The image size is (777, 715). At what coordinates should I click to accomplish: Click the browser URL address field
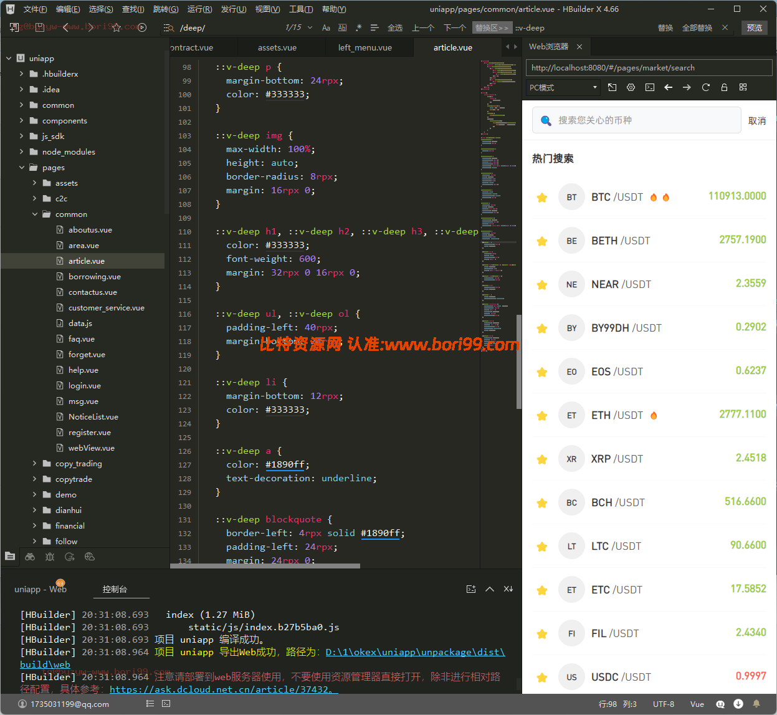point(649,67)
